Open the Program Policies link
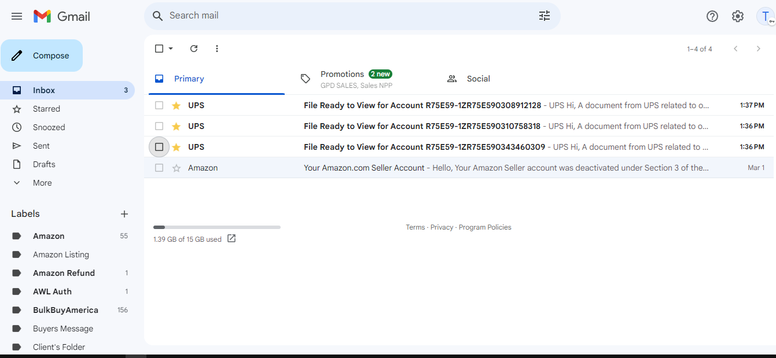The image size is (776, 358). [x=485, y=227]
